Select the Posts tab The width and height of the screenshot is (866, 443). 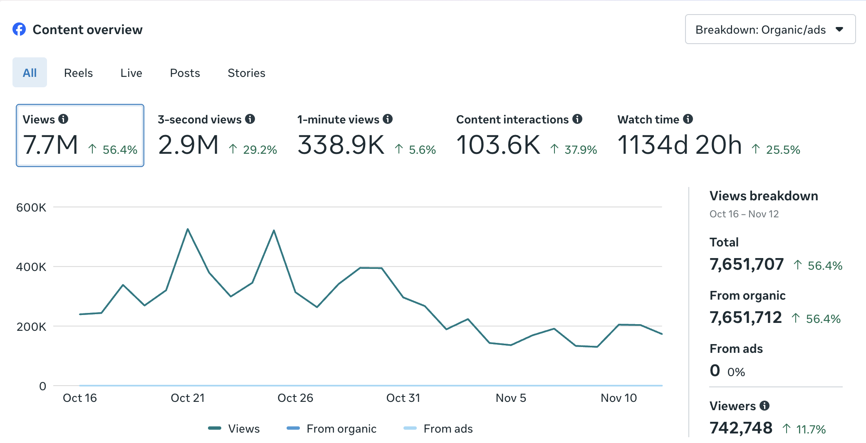pos(185,73)
